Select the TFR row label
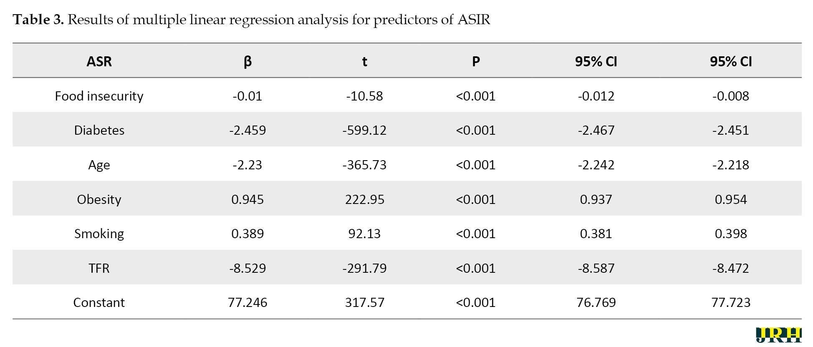The image size is (813, 347). click(99, 268)
